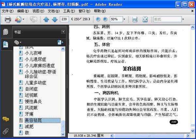The image size is (196, 139).
Task: Toggle the Bookmarks panel icon
Action: (6, 44)
